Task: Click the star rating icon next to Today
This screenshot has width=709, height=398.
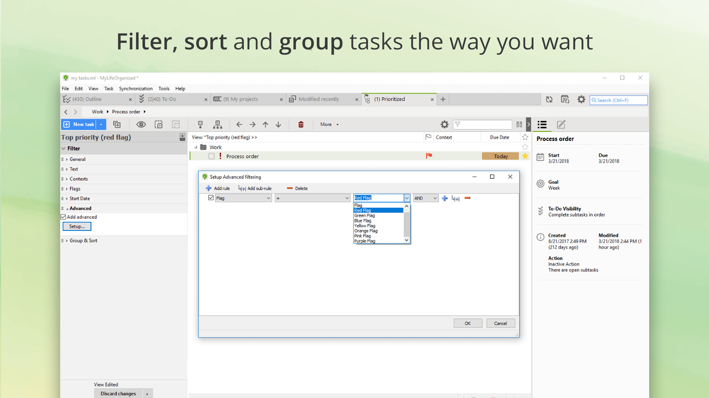Action: (525, 156)
